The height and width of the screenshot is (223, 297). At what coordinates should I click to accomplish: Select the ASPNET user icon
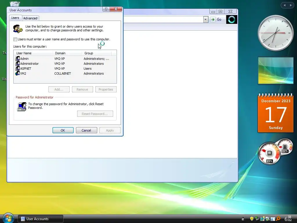coord(17,68)
